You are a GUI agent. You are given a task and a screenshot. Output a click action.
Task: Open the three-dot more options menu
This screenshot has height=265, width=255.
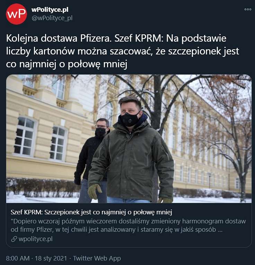tap(248, 9)
